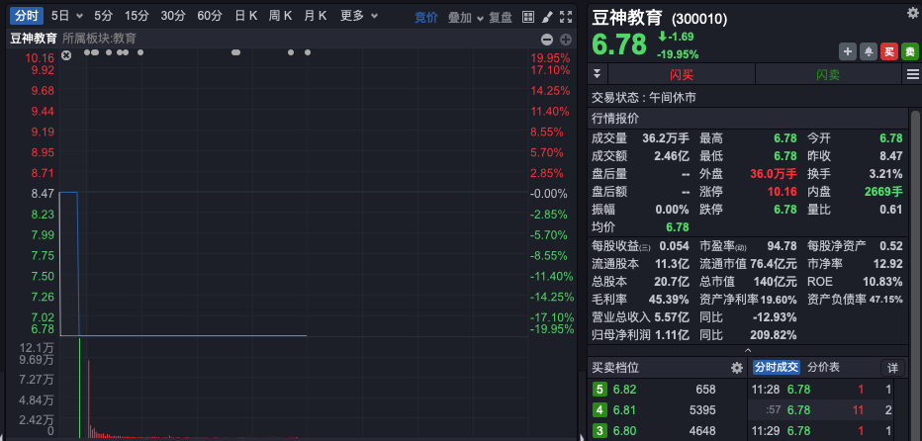
Task: Open the 5日 dropdown arrow
Action: tap(80, 17)
